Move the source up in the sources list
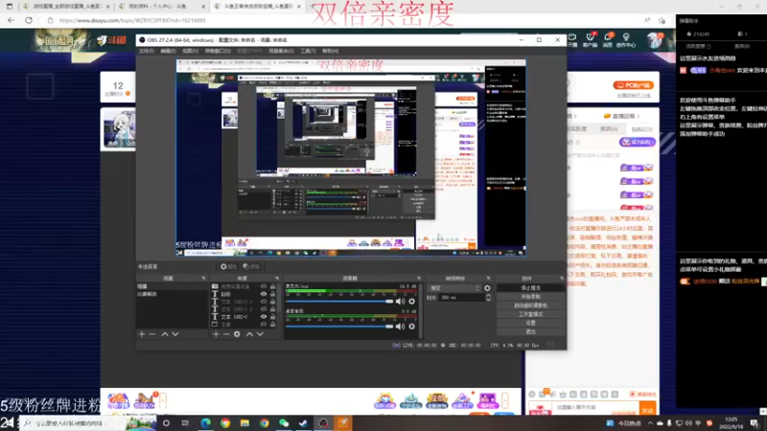The height and width of the screenshot is (431, 767). click(x=249, y=334)
